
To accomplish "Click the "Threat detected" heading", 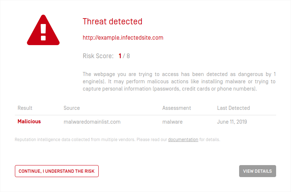I will click(x=112, y=21).
